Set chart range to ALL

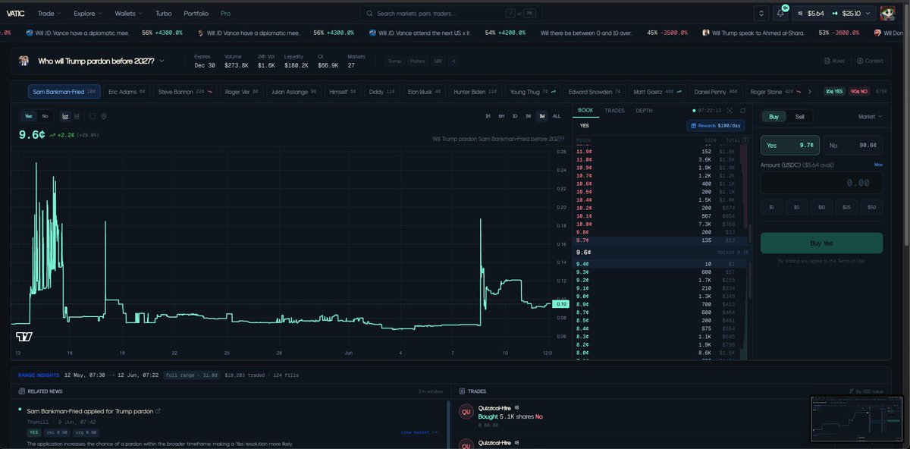[557, 116]
